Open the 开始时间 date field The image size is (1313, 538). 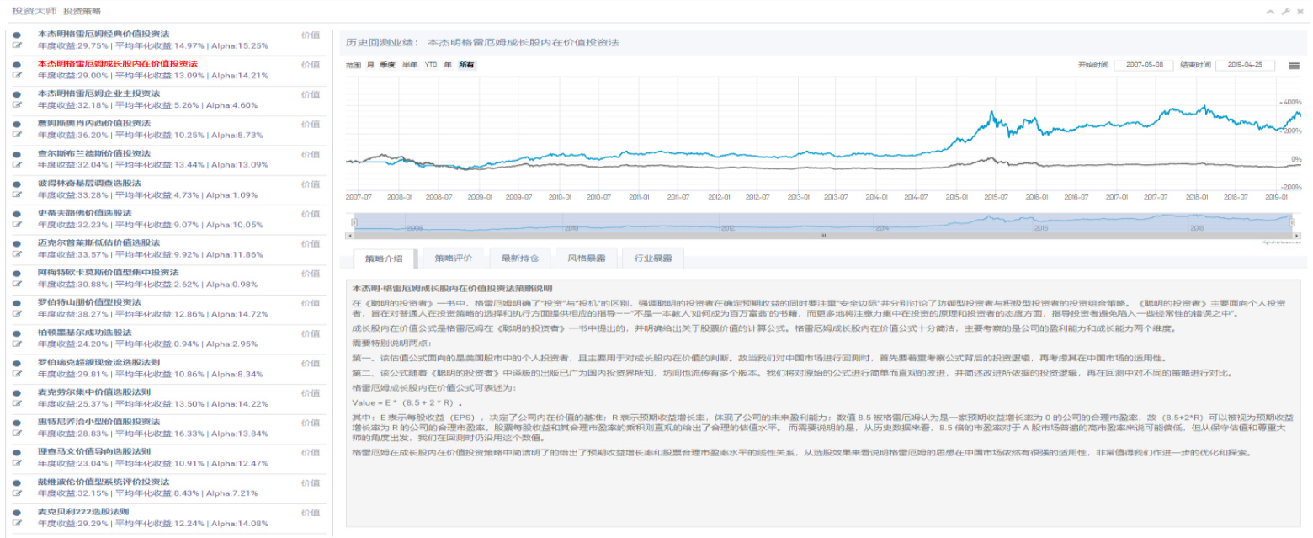1142,65
